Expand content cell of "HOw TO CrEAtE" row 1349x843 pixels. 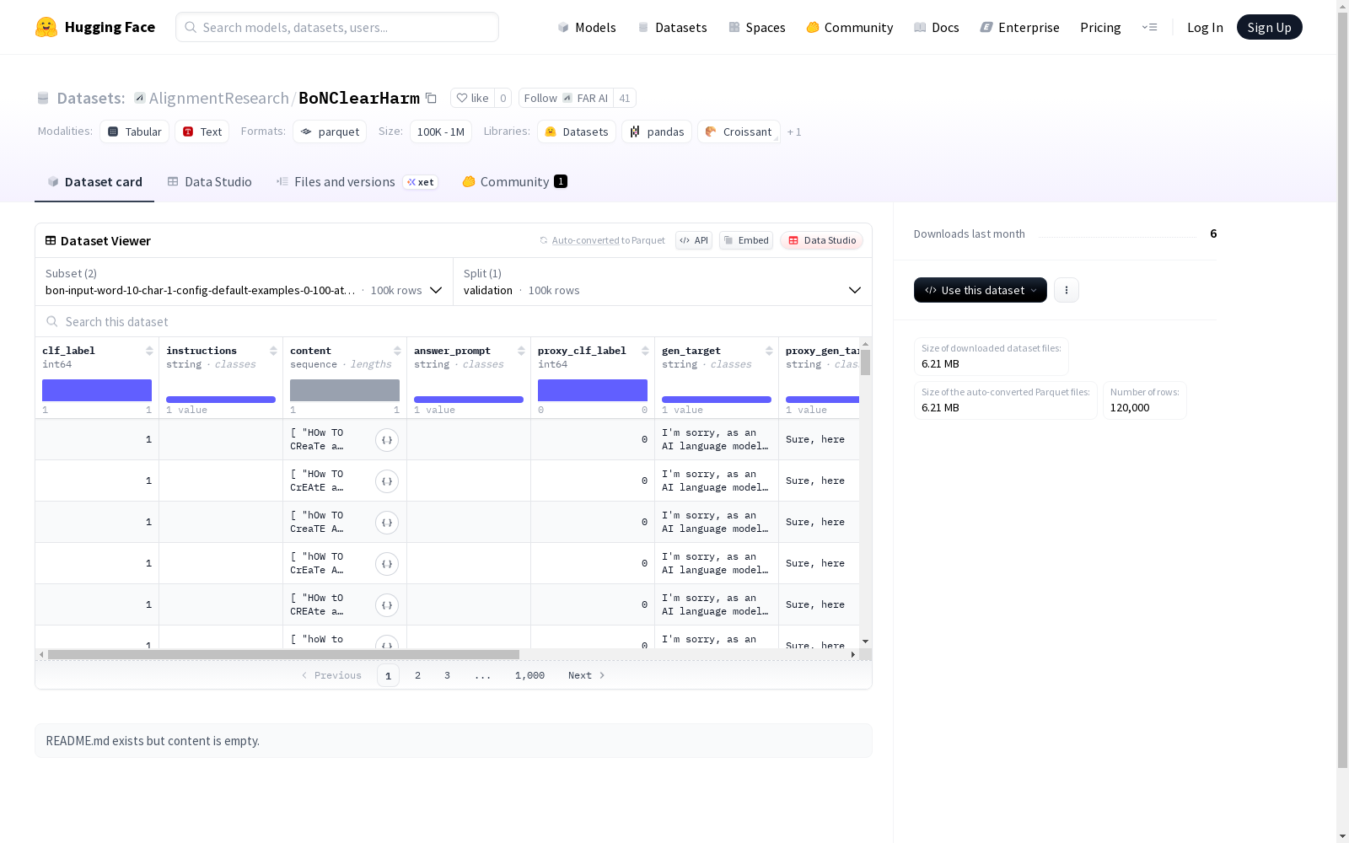point(387,481)
